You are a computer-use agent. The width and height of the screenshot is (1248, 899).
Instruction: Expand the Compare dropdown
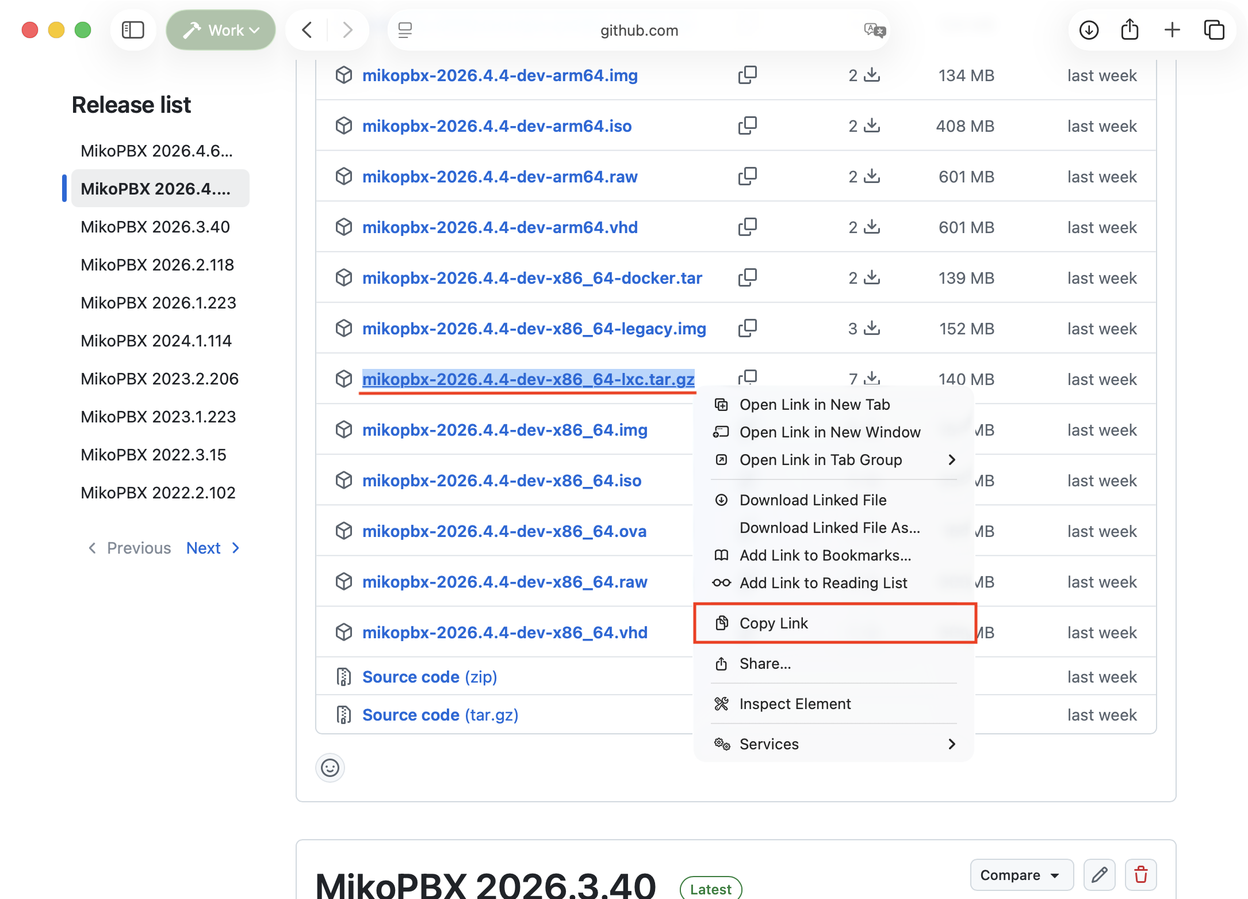[1021, 875]
